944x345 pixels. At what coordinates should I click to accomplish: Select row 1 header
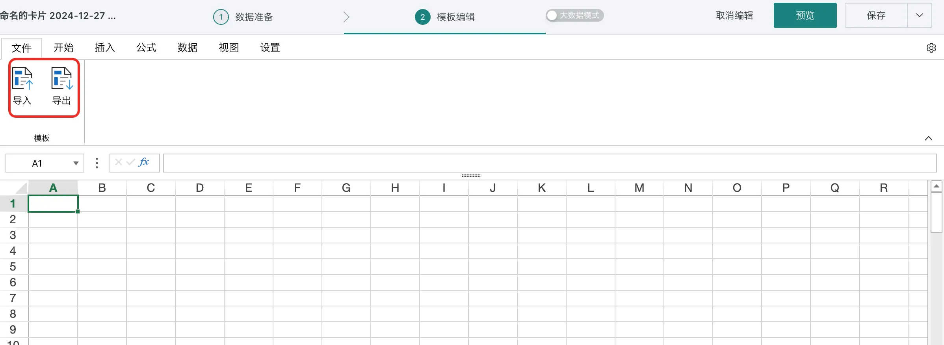pos(13,204)
